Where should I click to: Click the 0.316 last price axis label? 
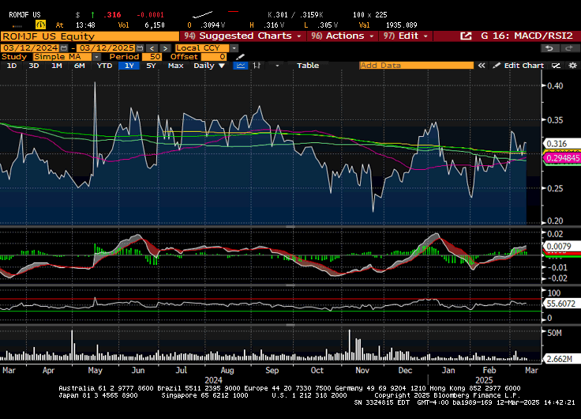pos(560,144)
